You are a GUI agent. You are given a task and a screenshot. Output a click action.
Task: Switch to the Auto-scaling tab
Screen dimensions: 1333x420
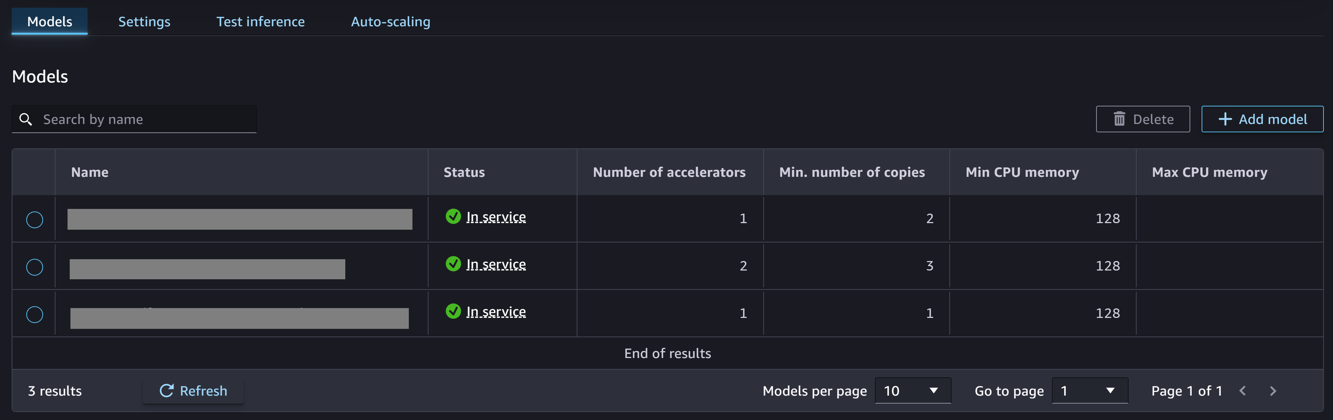pyautogui.click(x=390, y=20)
